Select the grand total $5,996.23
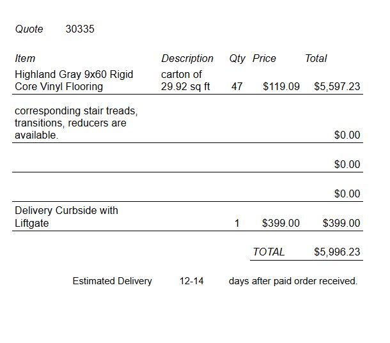Image resolution: width=390 pixels, height=343 pixels. [337, 252]
